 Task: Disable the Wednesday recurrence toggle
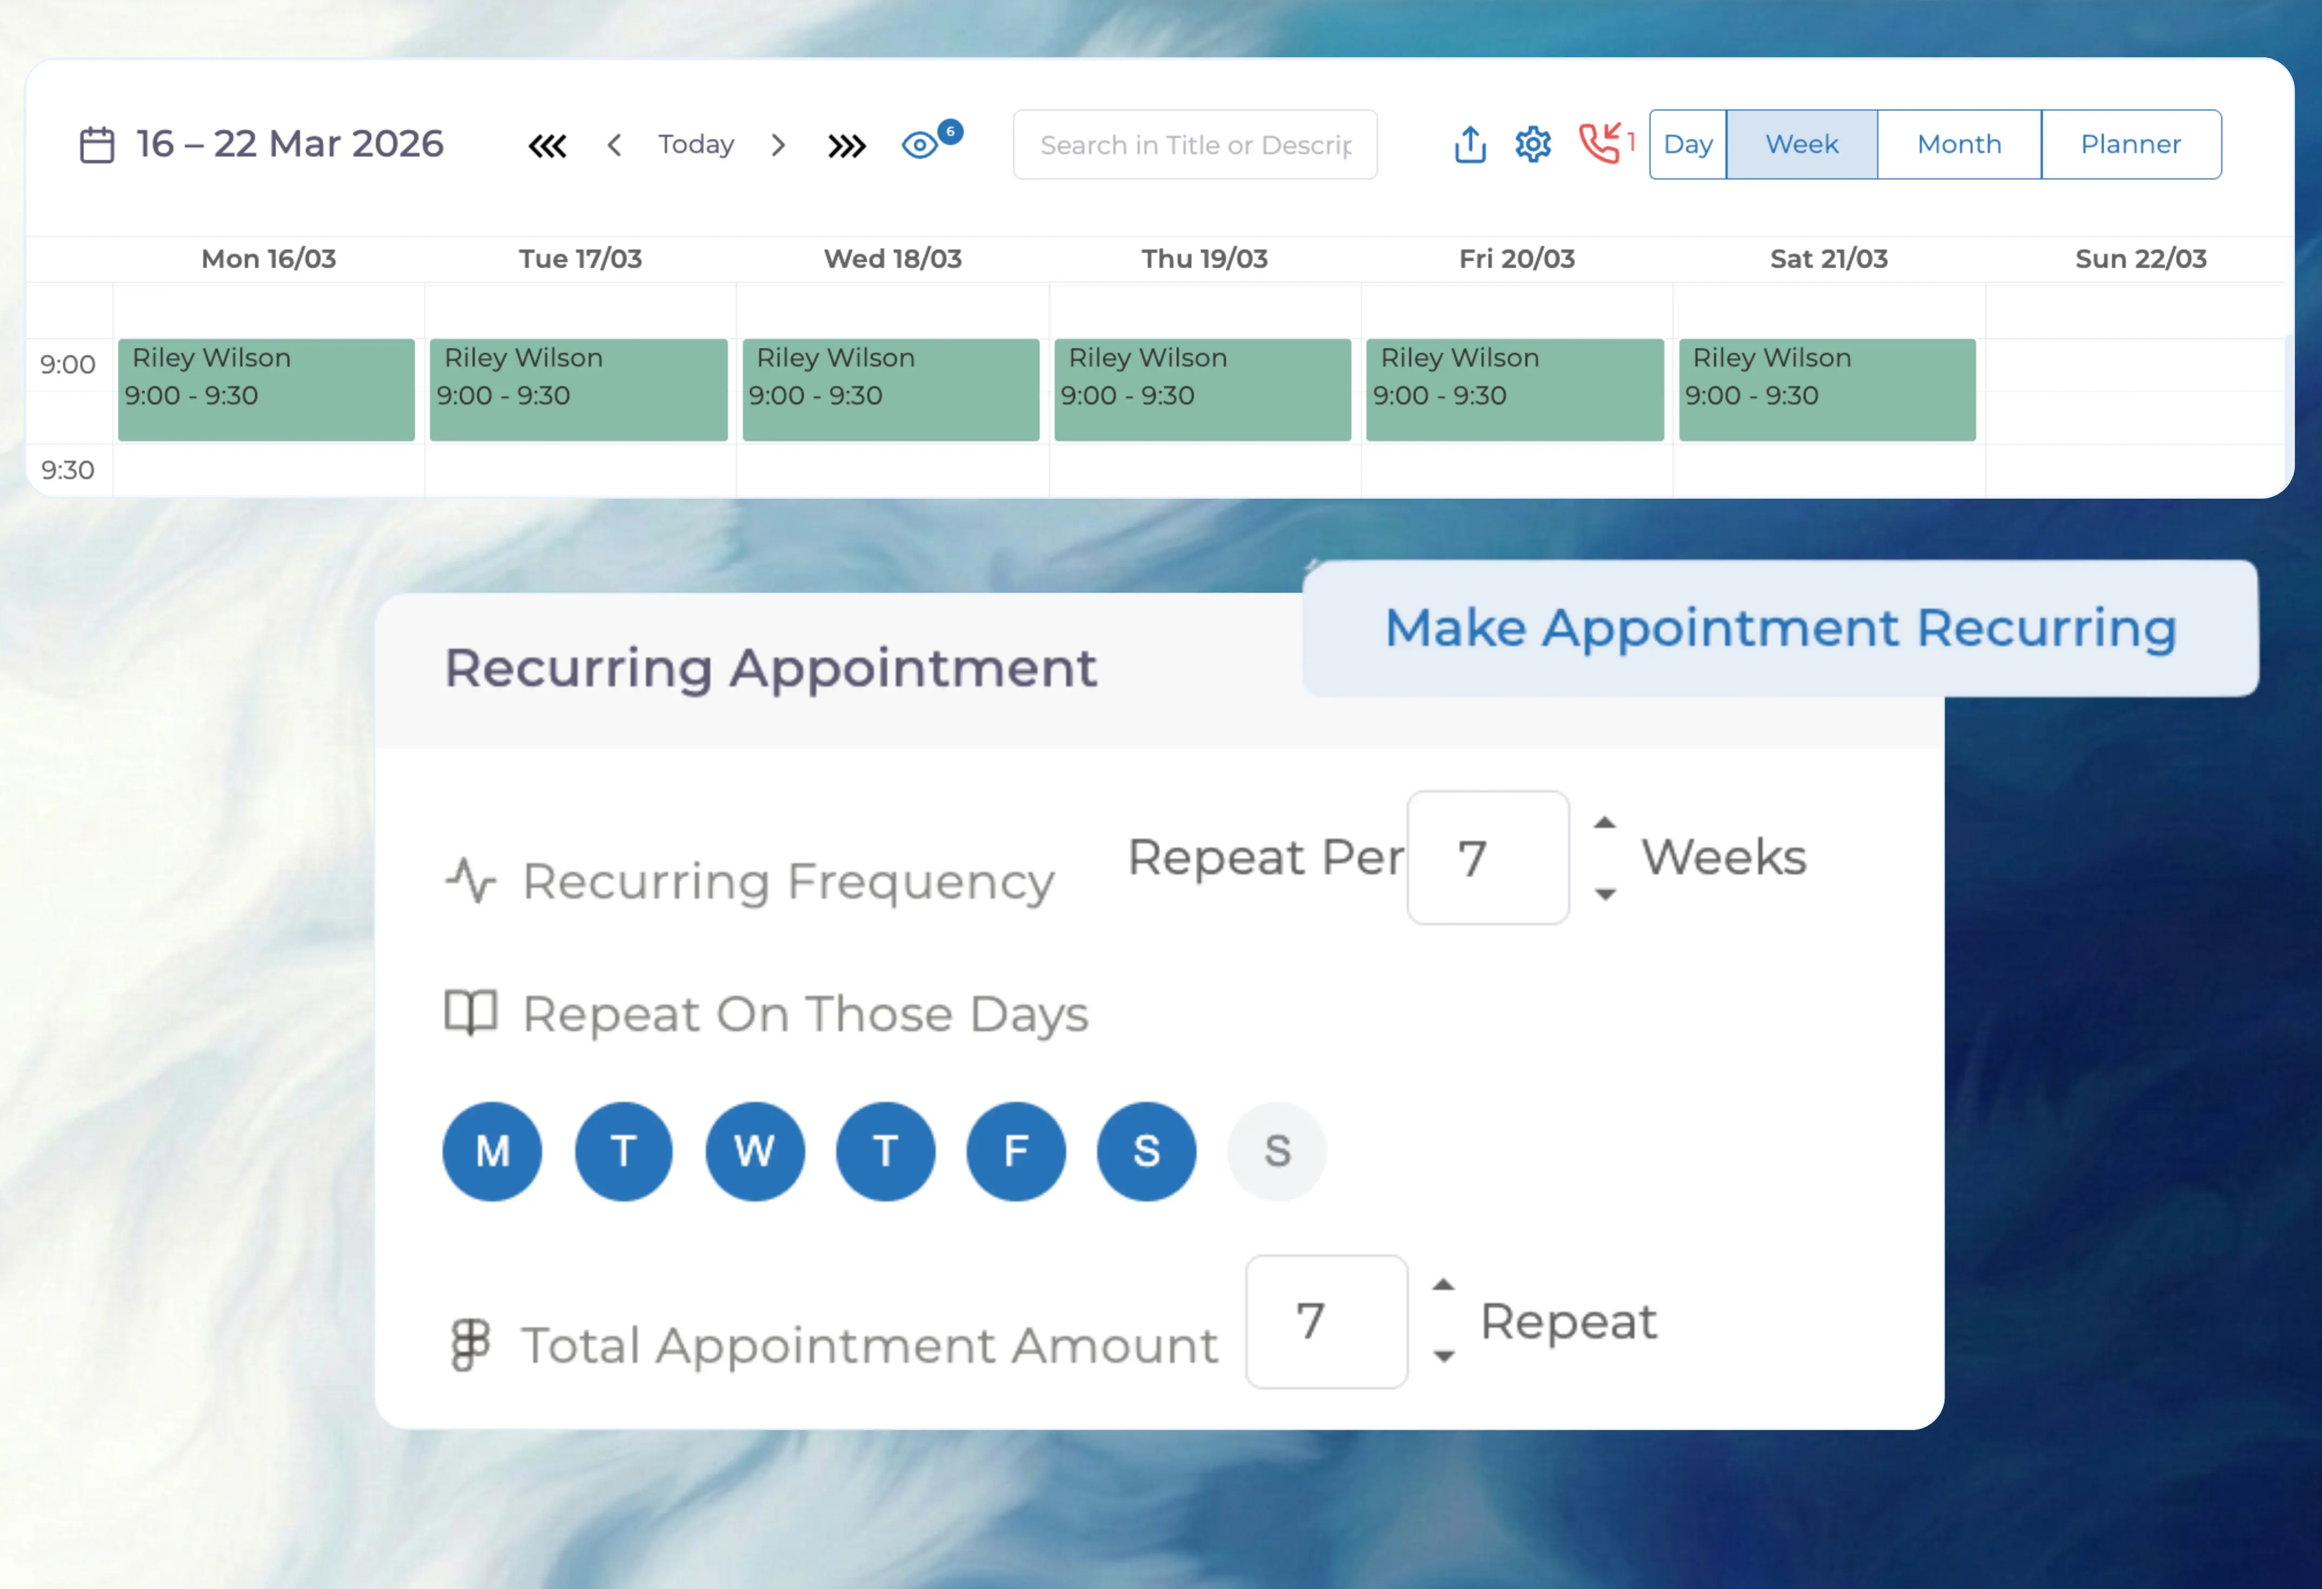pyautogui.click(x=754, y=1151)
